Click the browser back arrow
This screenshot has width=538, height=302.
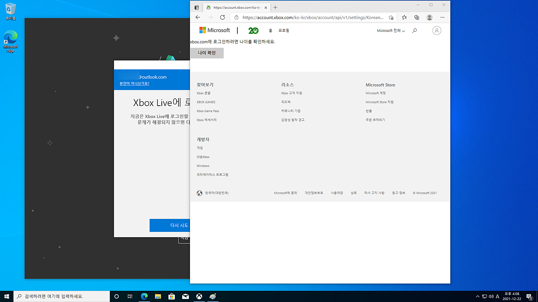198,17
